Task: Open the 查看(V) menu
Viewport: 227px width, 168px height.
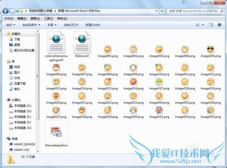Action: tap(35, 19)
